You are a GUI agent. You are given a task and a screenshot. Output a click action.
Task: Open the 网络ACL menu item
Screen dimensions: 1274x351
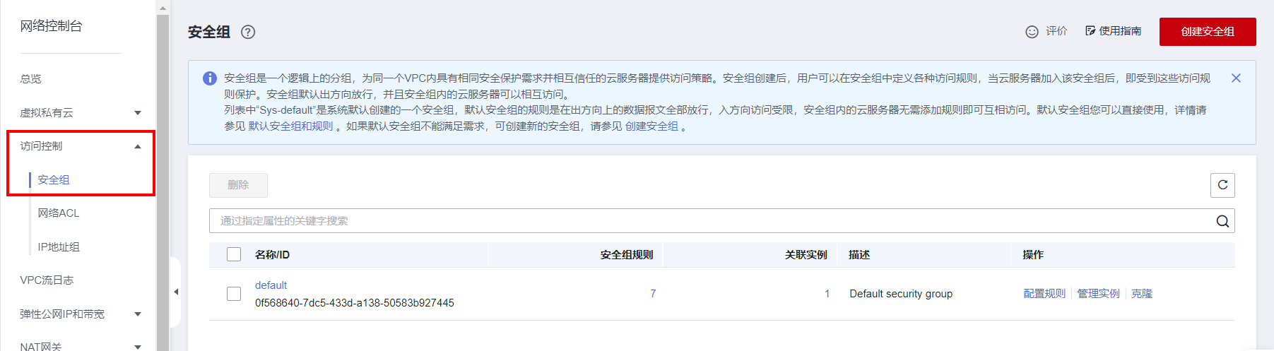(x=59, y=213)
